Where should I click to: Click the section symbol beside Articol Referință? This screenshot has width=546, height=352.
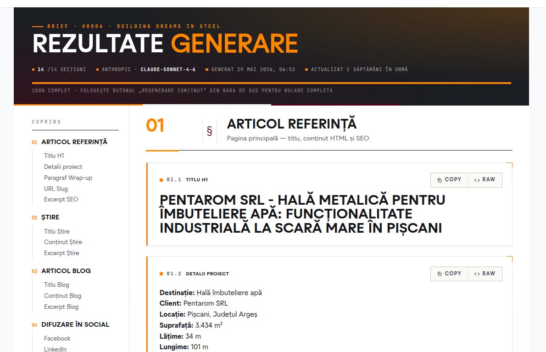coord(210,131)
